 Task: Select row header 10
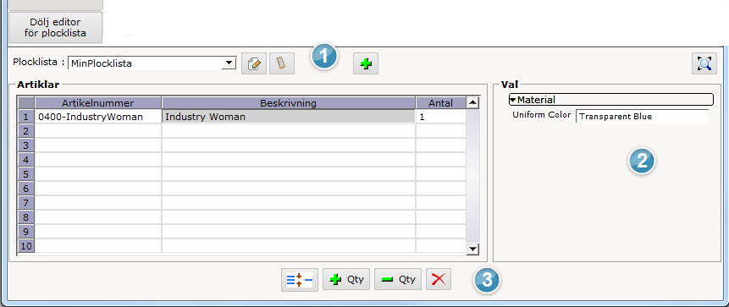click(x=26, y=246)
